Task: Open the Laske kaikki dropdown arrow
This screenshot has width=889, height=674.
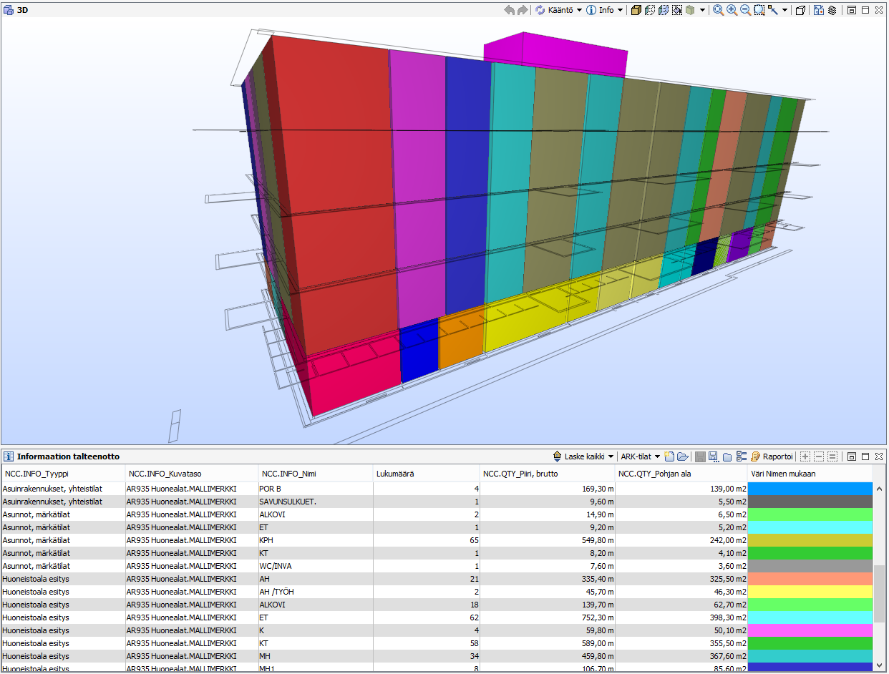Action: [x=611, y=456]
